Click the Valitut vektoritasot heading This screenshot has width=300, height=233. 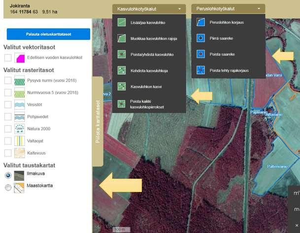(x=29, y=47)
